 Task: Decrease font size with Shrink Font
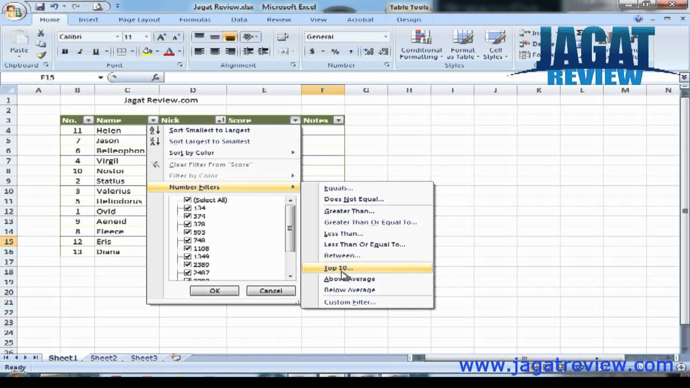176,37
